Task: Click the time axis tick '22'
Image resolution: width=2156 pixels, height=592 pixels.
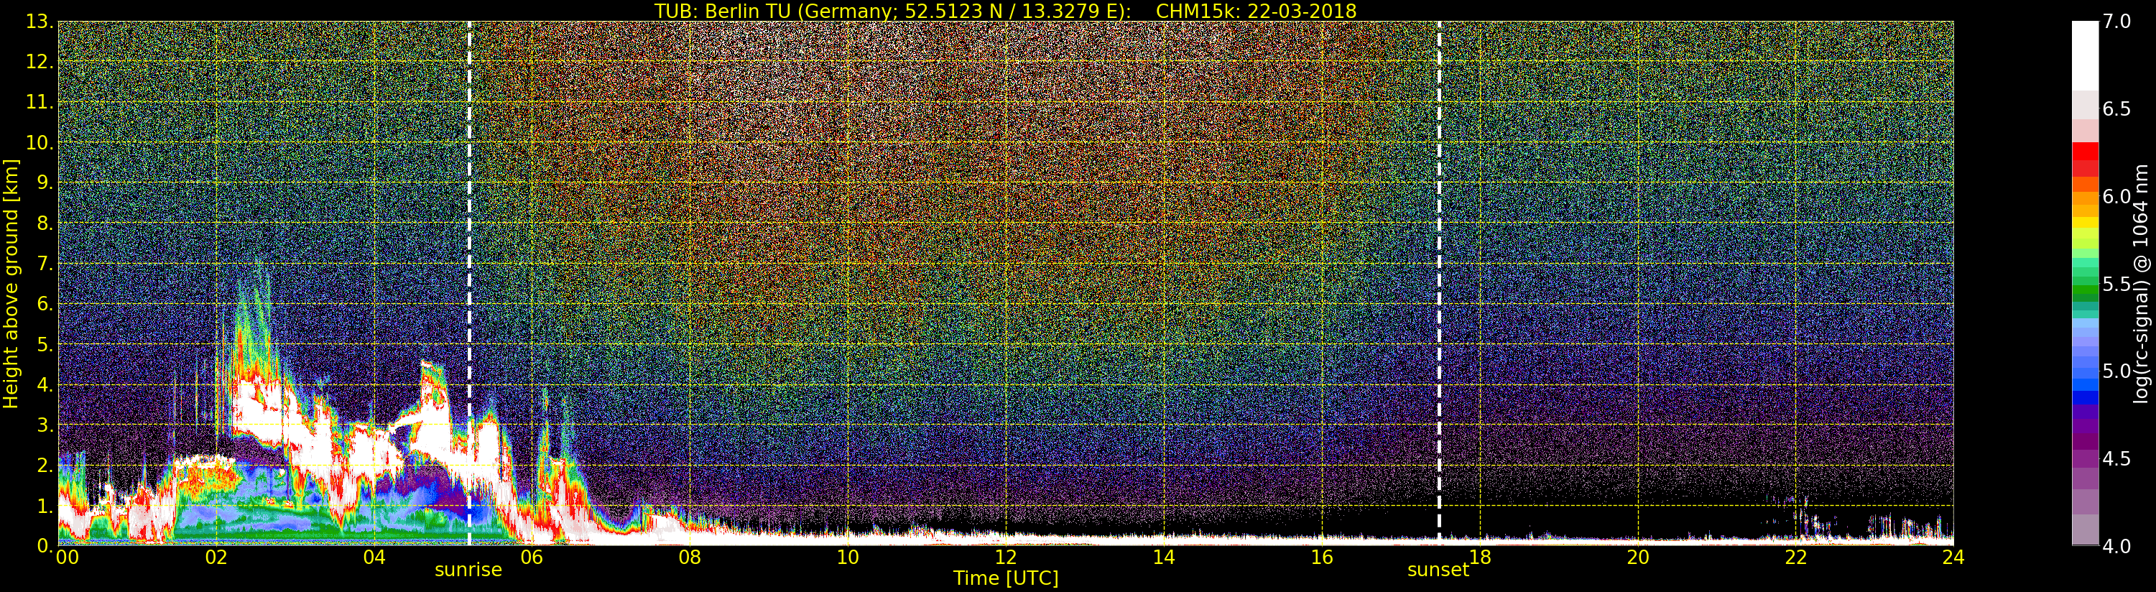Action: 1796,558
